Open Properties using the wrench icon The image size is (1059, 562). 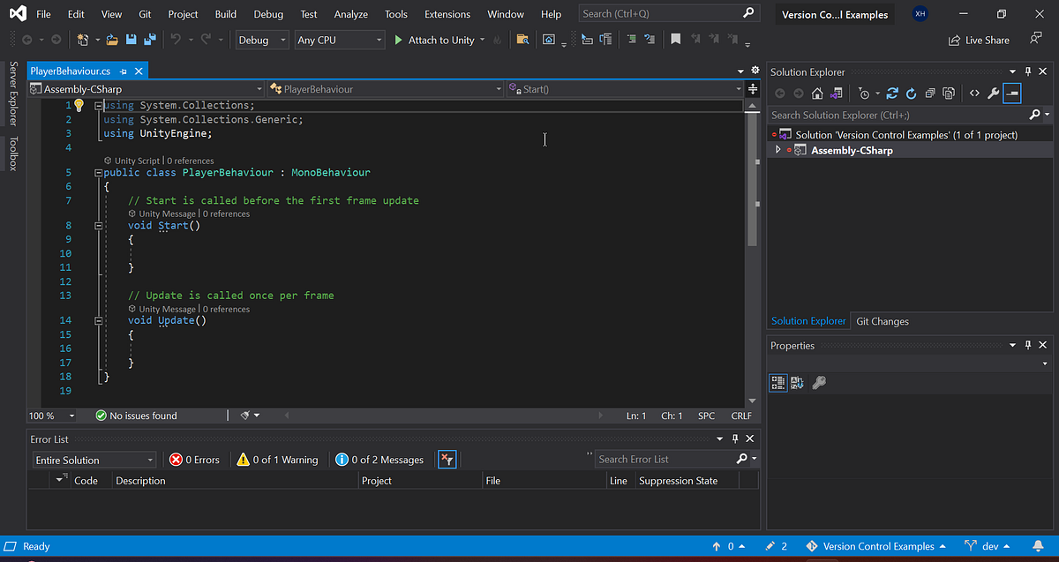(993, 93)
